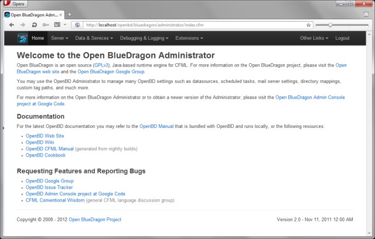
Task: Click the panel toggle arrow on left edge
Action: [x=3, y=128]
